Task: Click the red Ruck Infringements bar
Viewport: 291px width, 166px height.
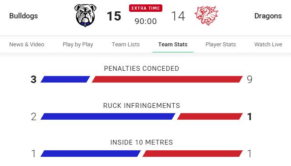Action: pyautogui.click(x=210, y=116)
